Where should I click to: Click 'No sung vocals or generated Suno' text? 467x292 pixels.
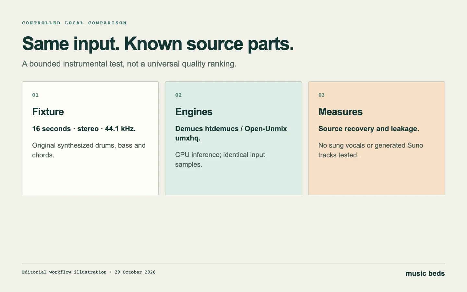click(x=371, y=145)
